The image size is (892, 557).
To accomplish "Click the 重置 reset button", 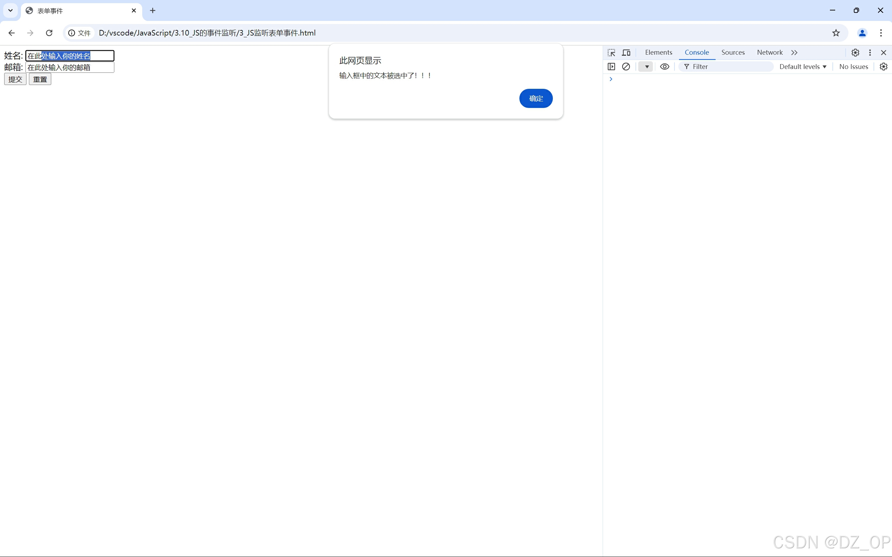I will pos(40,79).
